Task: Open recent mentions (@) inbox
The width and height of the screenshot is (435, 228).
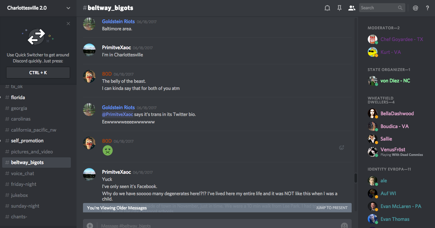Action: (415, 8)
